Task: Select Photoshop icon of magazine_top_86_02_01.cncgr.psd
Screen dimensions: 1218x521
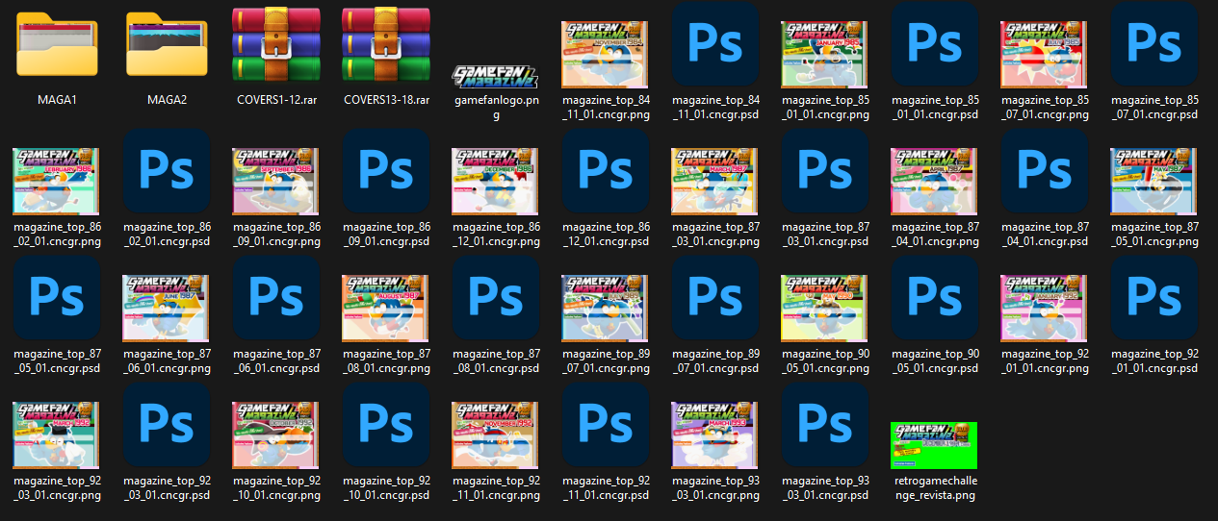Action: point(167,171)
